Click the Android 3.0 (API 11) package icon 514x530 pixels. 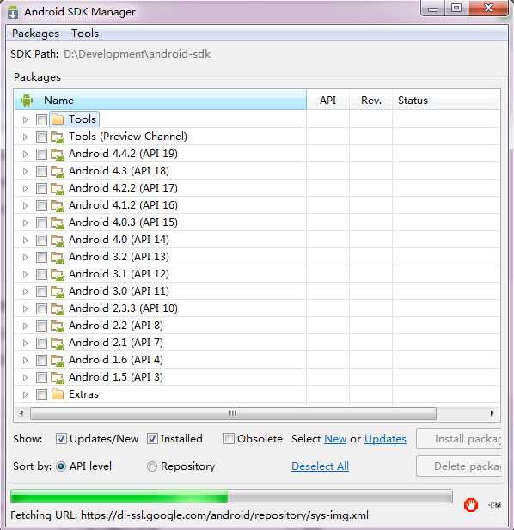[58, 292]
